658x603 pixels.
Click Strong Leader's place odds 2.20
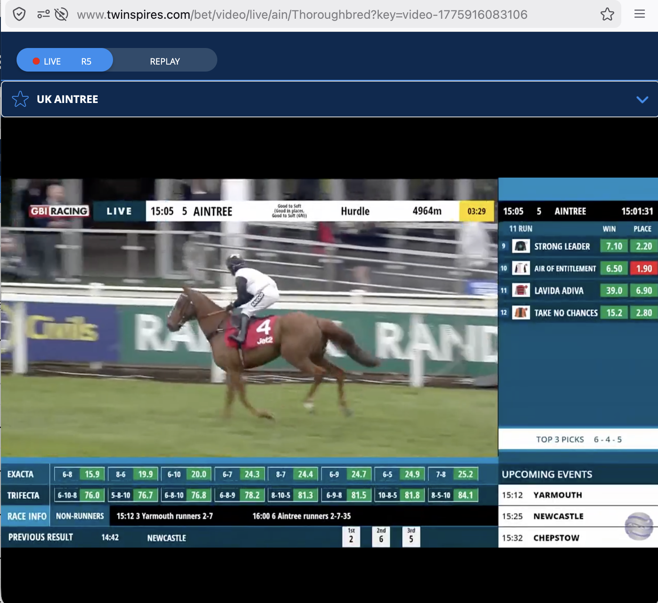pos(644,246)
